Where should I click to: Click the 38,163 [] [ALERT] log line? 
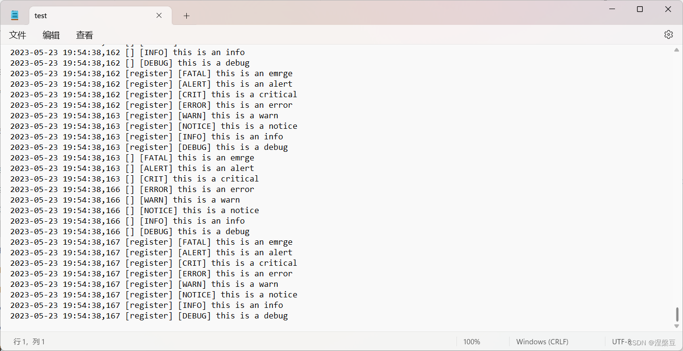(132, 168)
